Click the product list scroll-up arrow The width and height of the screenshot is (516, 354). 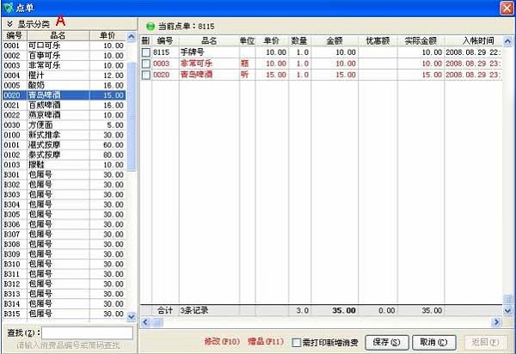click(132, 36)
